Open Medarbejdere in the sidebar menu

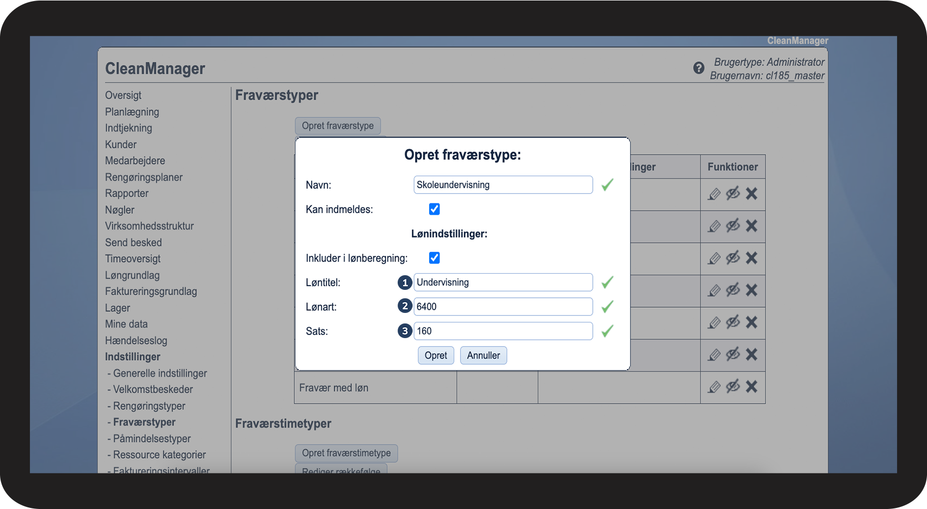pyautogui.click(x=135, y=161)
